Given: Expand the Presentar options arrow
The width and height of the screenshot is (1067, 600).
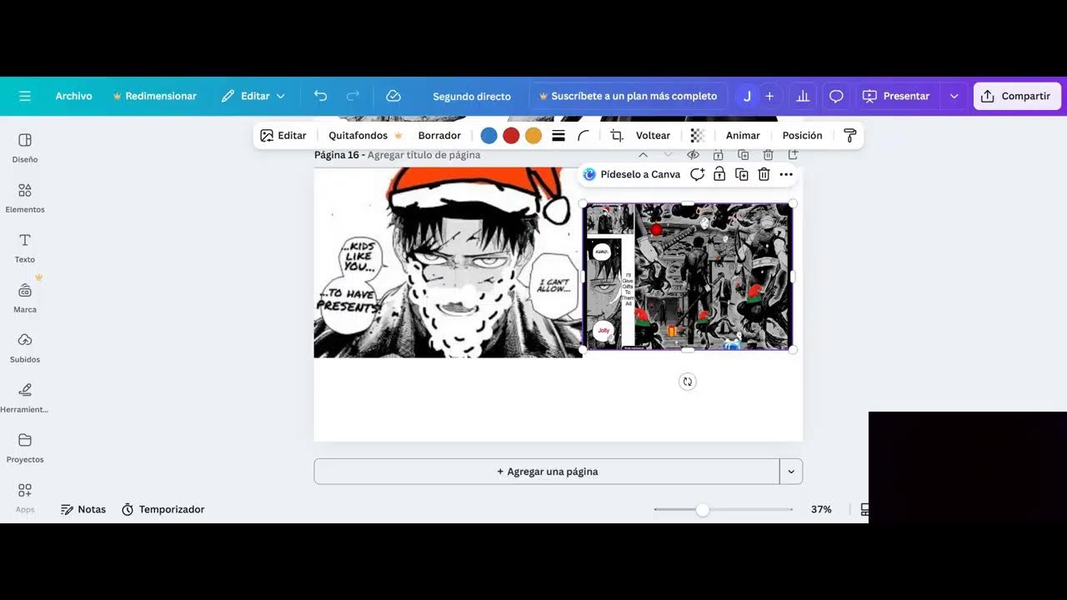Looking at the screenshot, I should pyautogui.click(x=954, y=96).
